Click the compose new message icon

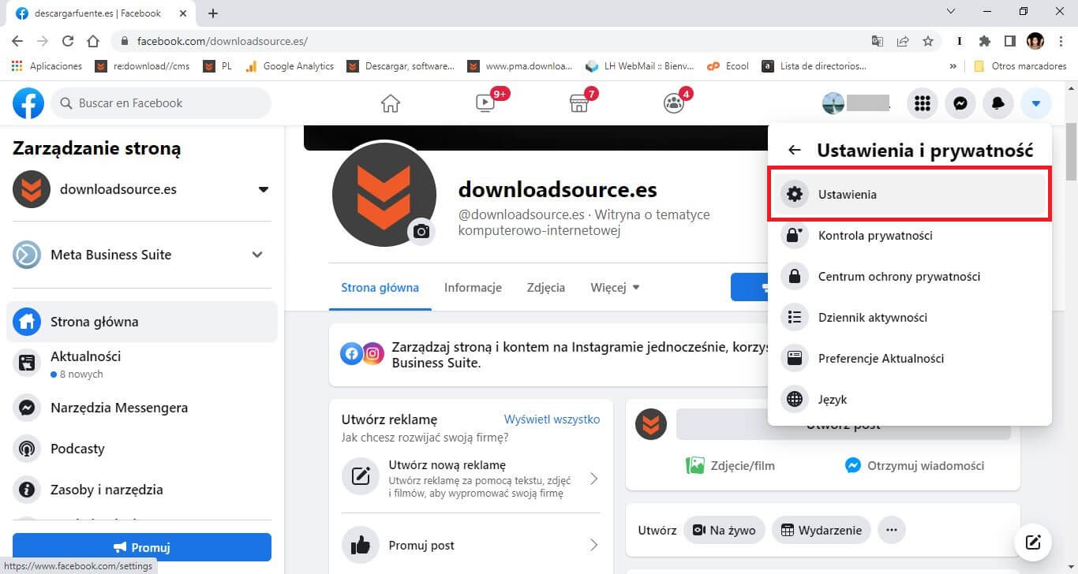1033,542
